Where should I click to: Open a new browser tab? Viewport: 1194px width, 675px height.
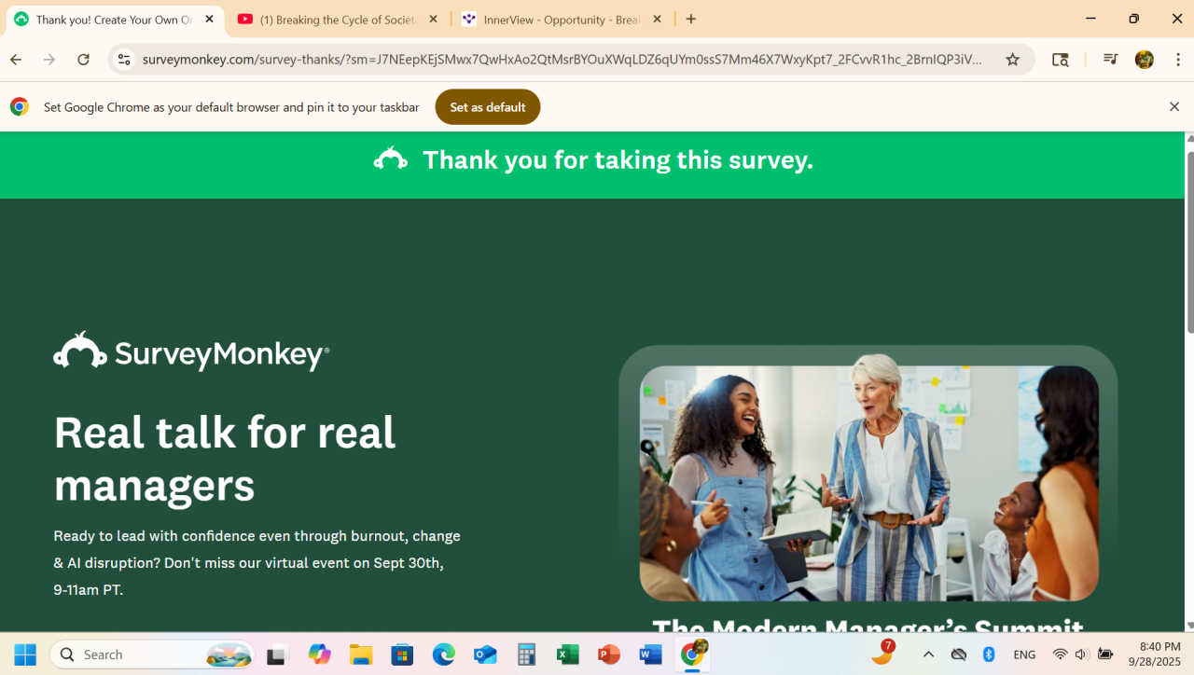click(691, 20)
